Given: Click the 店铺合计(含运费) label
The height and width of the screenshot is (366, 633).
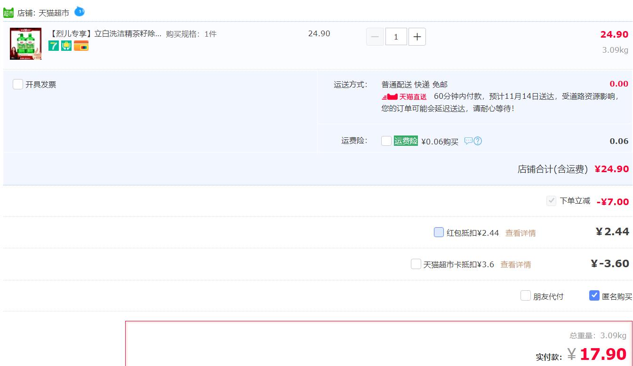Looking at the screenshot, I should 553,169.
